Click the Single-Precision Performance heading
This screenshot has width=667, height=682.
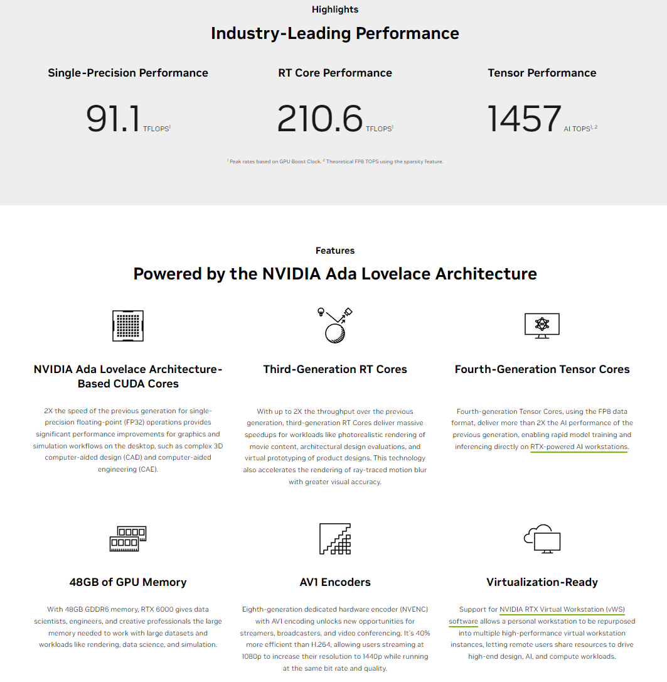pos(128,73)
